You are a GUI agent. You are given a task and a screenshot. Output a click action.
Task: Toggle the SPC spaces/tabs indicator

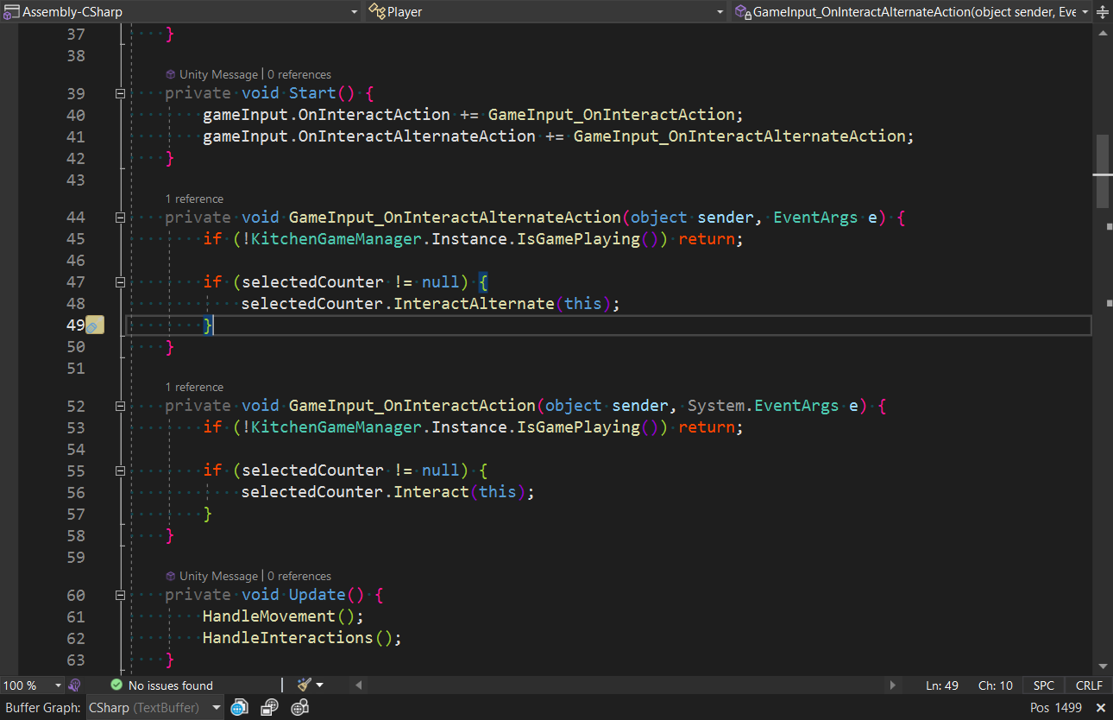(1044, 685)
